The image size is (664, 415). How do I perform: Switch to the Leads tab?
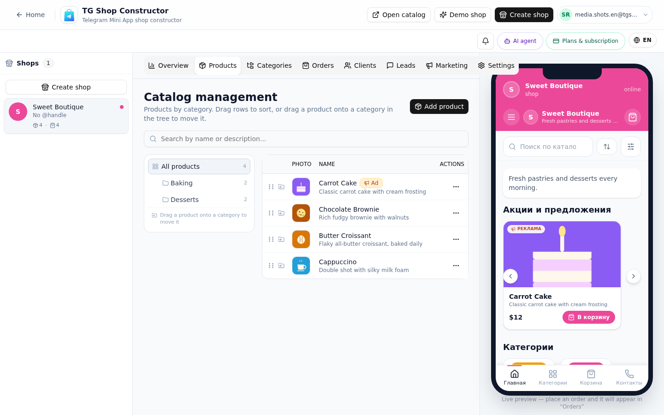401,65
